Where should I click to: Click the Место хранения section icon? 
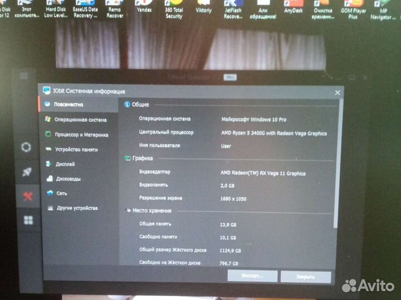click(128, 211)
